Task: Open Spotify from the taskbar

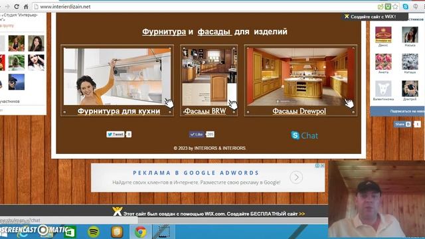Action: coord(94,232)
